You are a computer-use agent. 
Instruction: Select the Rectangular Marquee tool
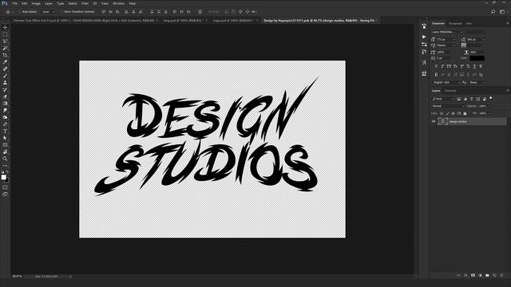pyautogui.click(x=5, y=34)
